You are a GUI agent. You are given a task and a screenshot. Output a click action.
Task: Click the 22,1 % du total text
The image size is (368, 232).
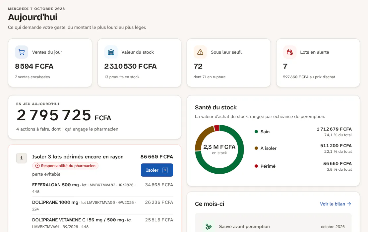point(338,151)
